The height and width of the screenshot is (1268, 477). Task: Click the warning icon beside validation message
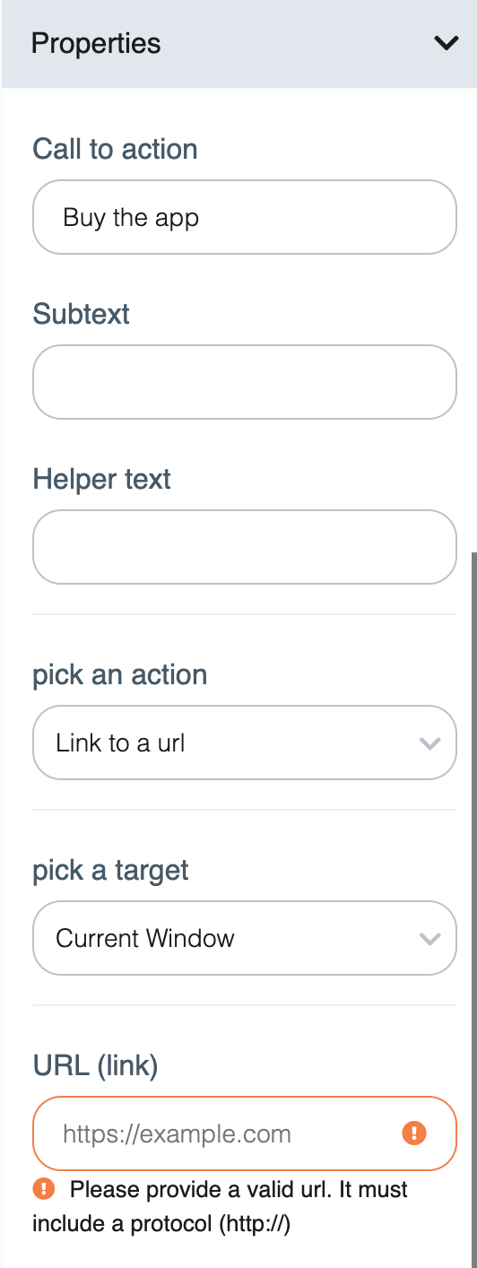(x=43, y=1189)
